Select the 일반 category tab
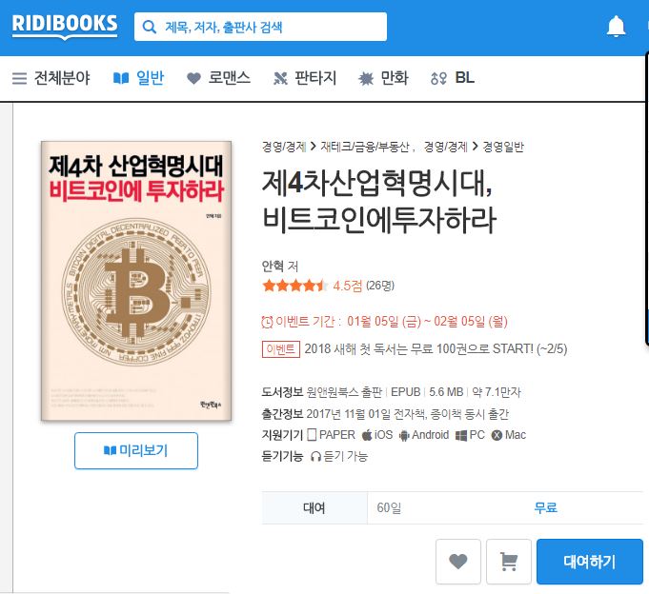The image size is (649, 594). tap(139, 78)
